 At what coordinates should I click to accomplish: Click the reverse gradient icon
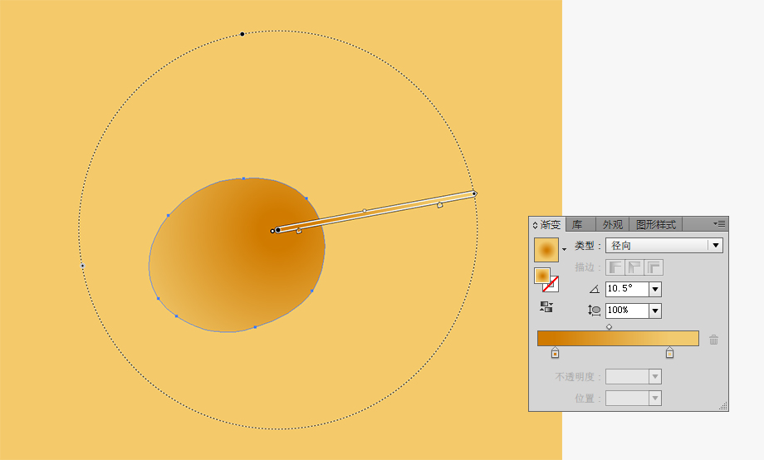[546, 307]
